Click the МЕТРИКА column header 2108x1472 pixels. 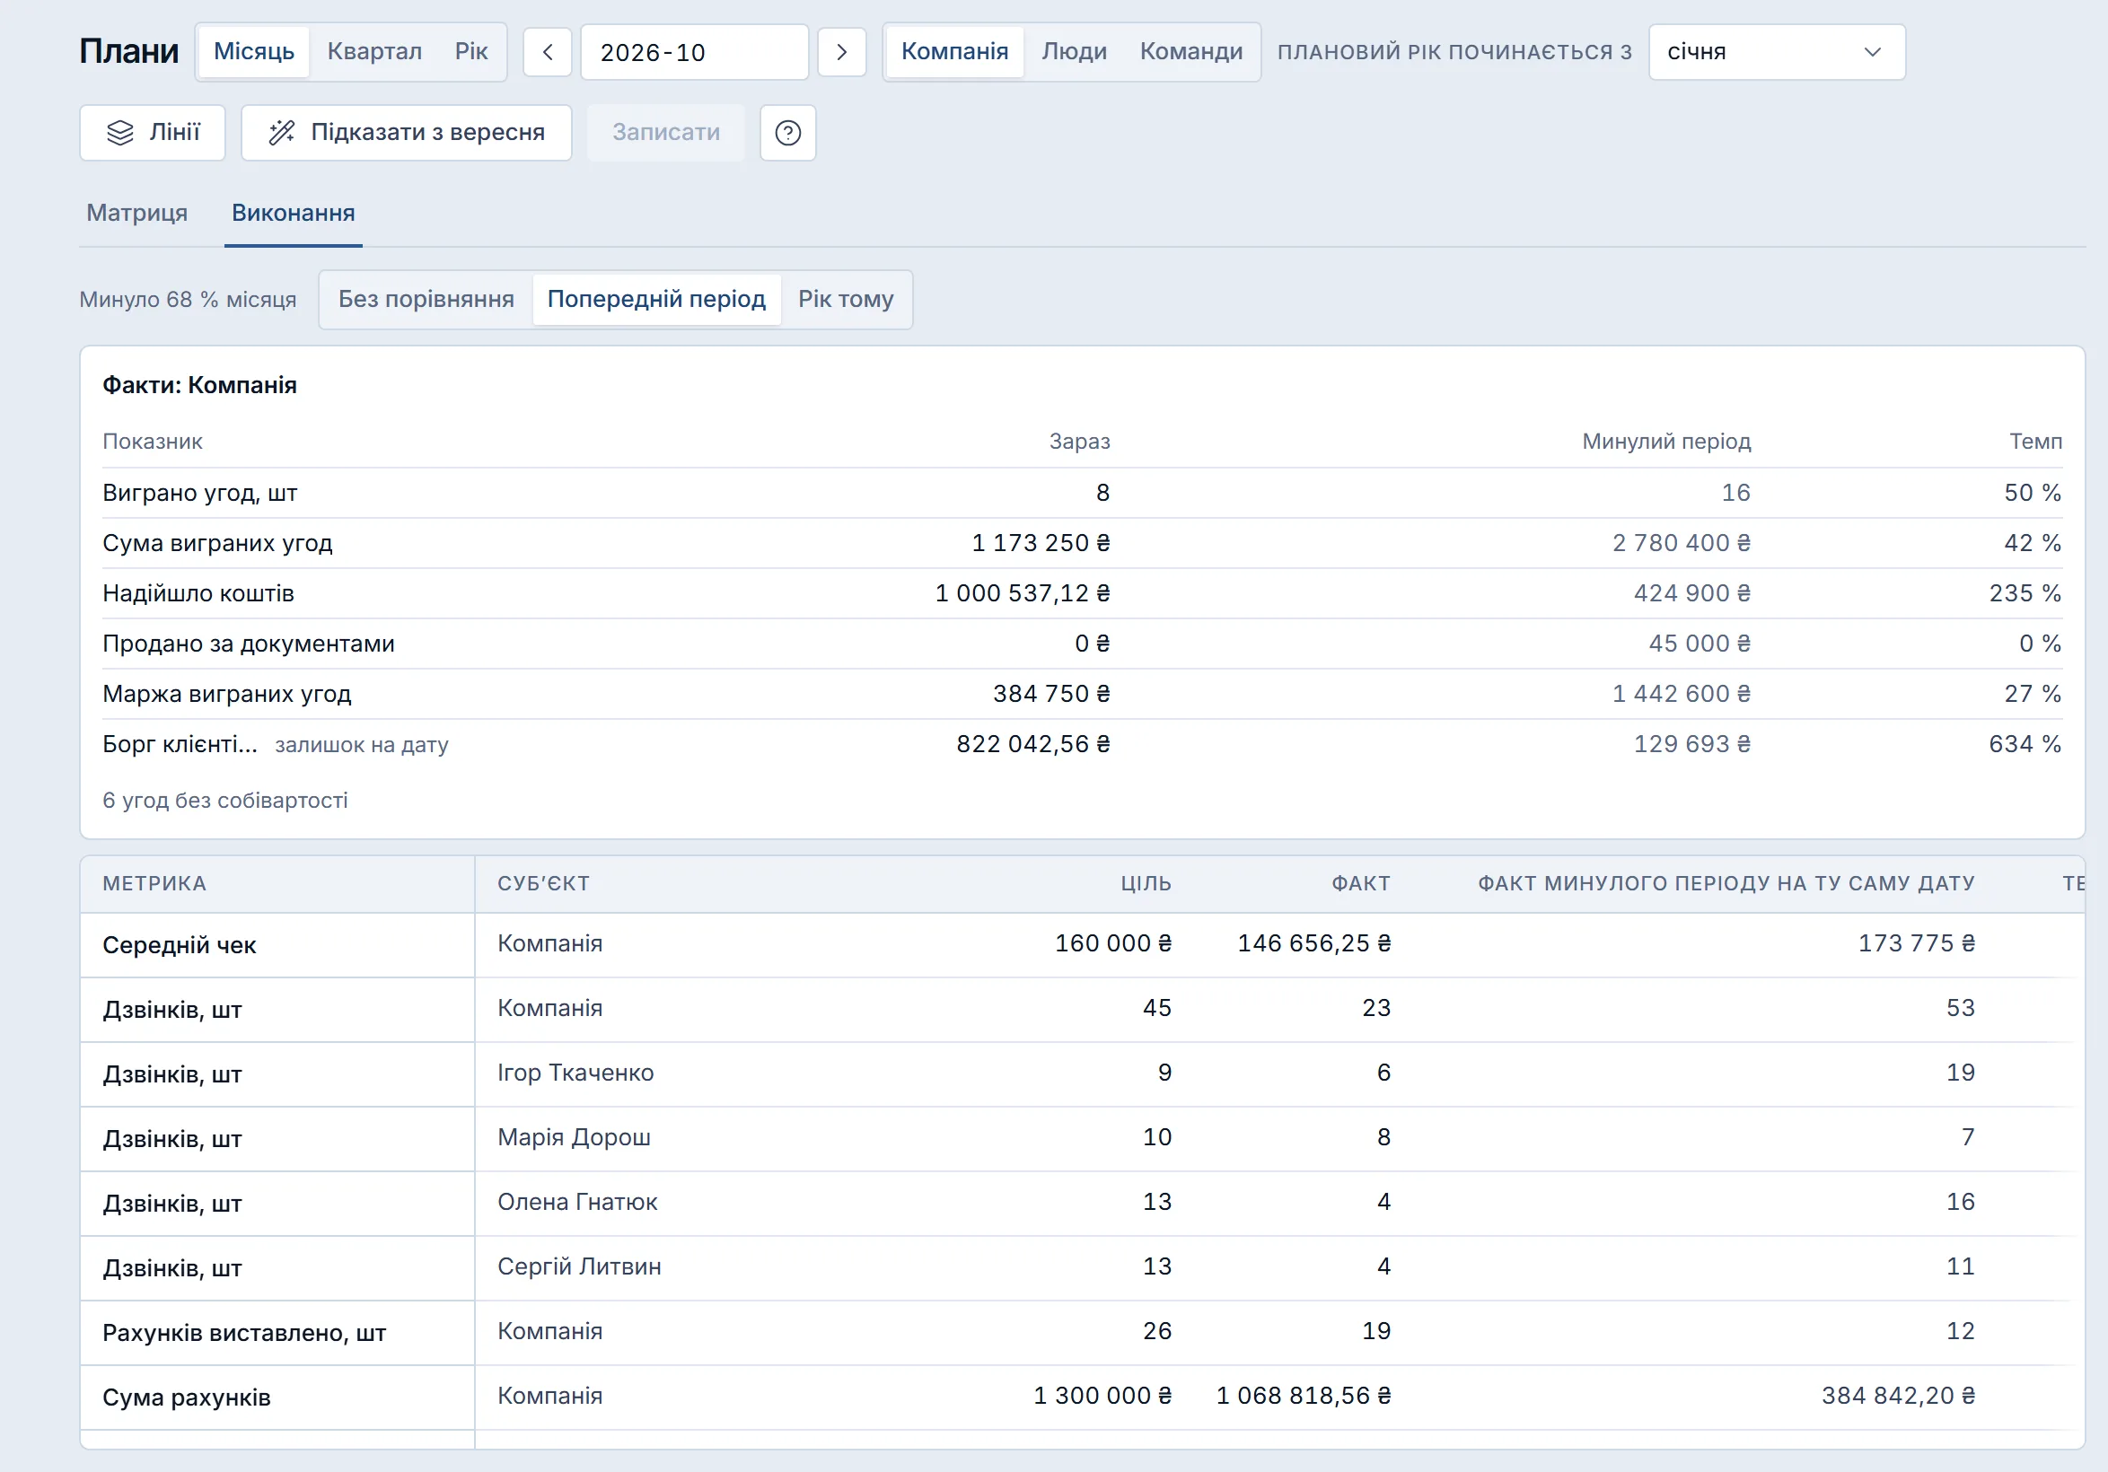coord(154,884)
